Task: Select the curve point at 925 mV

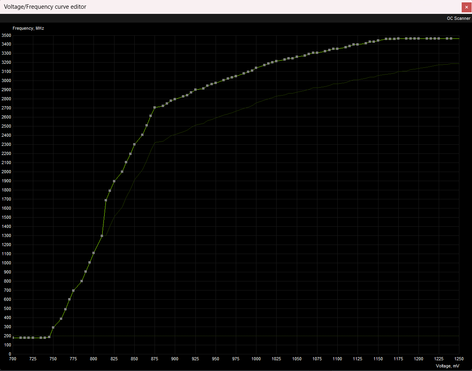Action: pos(195,90)
